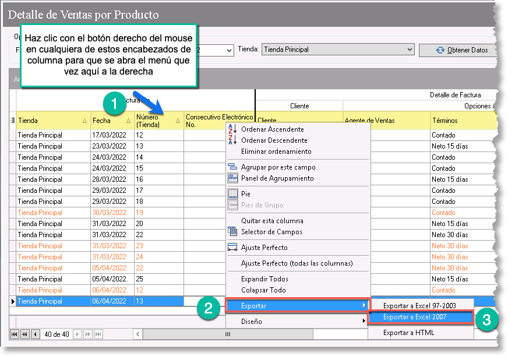This screenshot has height=356, width=508.
Task: Click the Detalle de Factura band header
Action: 455,95
